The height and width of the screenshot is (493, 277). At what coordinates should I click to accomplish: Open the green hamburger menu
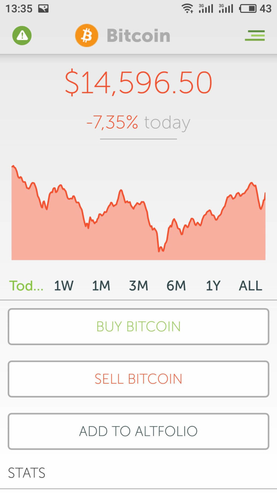[255, 36]
